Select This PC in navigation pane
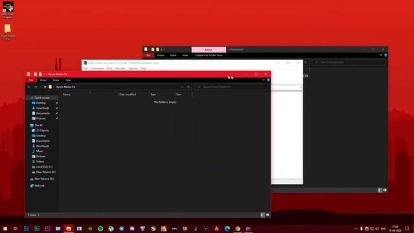 click(39, 126)
